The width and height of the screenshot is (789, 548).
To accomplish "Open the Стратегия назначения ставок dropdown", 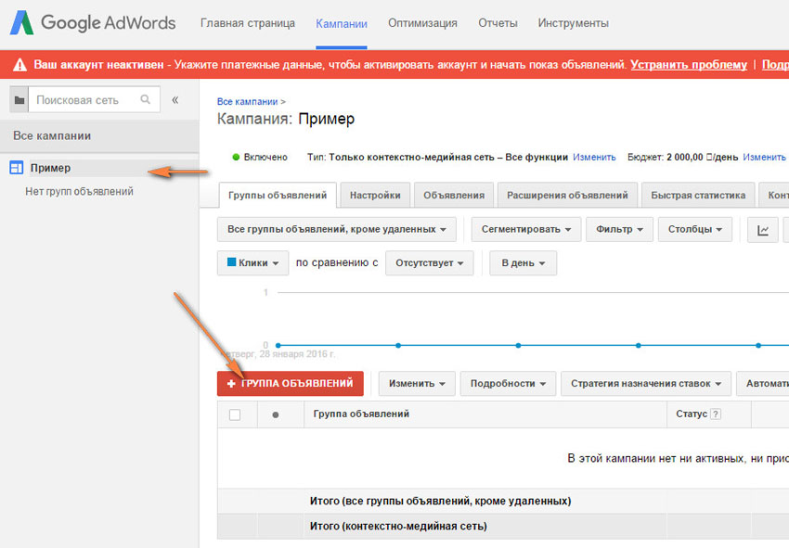I will click(x=646, y=384).
